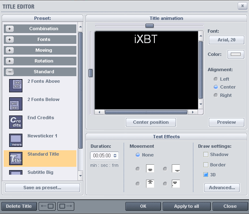
Task: Click the End Credits preset thumbnail icon
Action: (x=16, y=122)
